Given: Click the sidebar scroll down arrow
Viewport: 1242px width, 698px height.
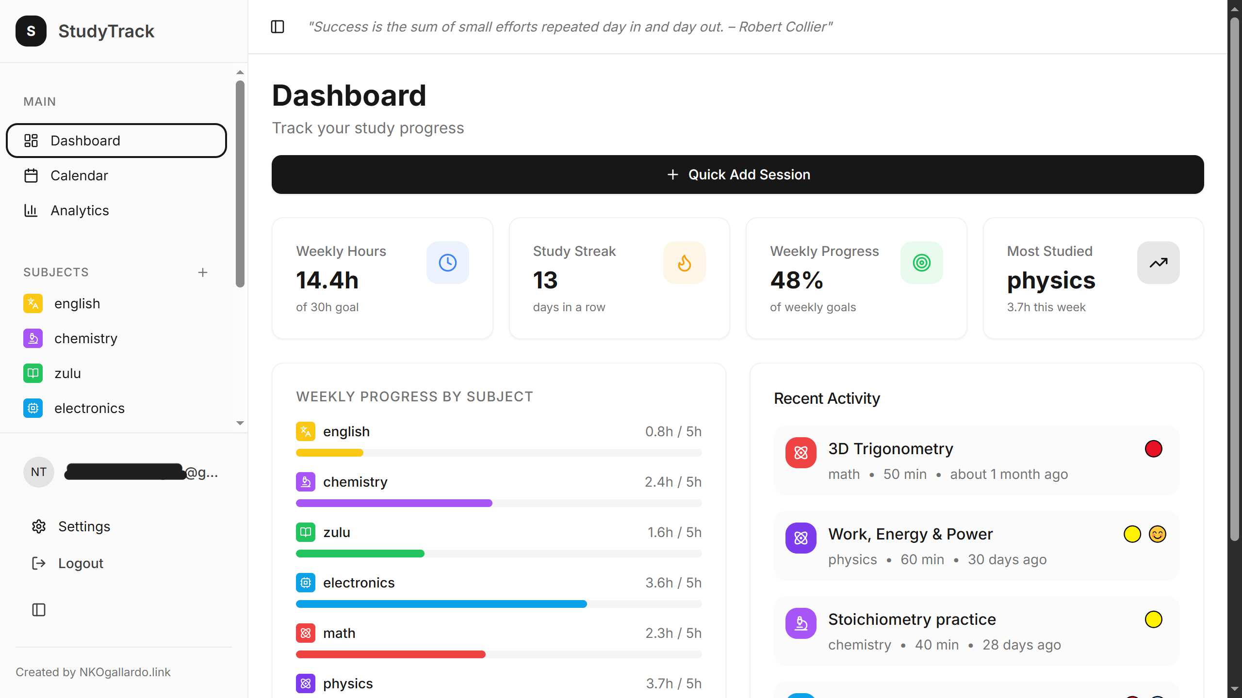Looking at the screenshot, I should [x=240, y=423].
